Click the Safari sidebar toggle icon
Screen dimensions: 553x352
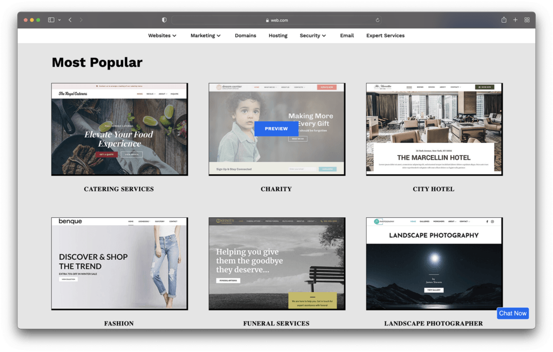point(51,20)
